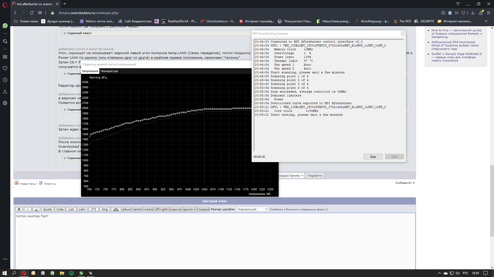Viewport: 494px width, 277px height.
Task: Toggle bold B formatting button
Action: 19,209
